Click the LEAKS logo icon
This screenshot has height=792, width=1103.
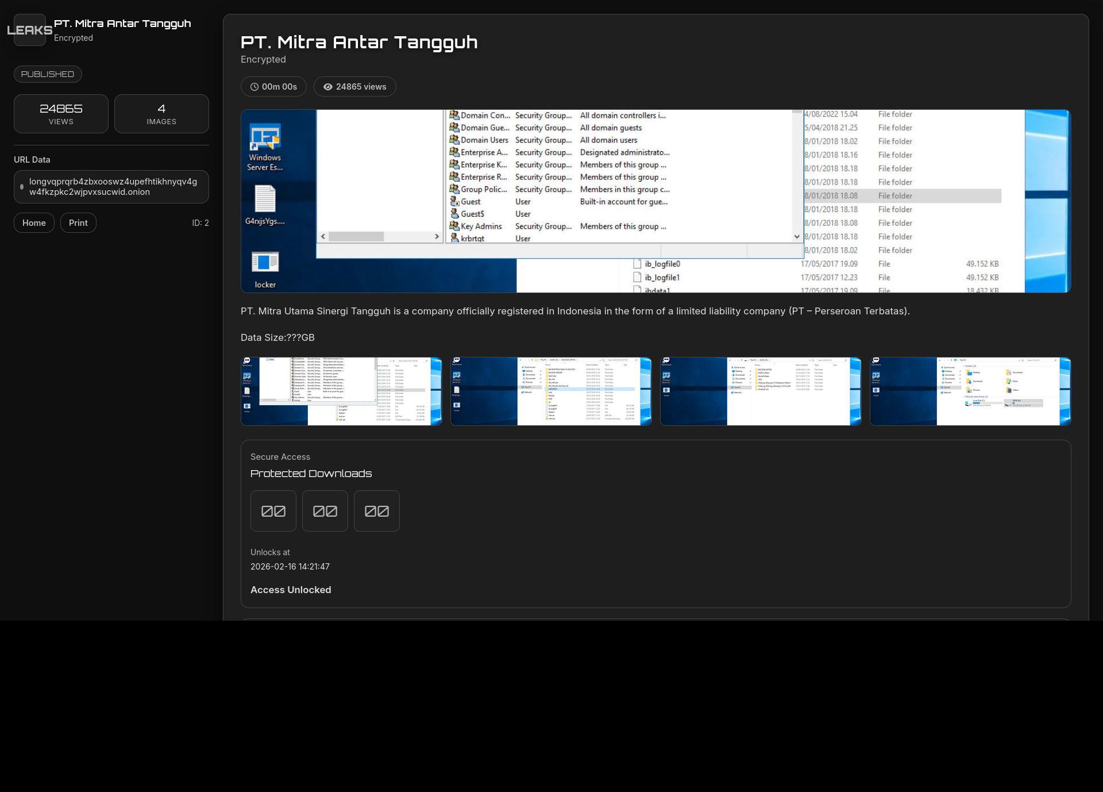click(x=29, y=30)
